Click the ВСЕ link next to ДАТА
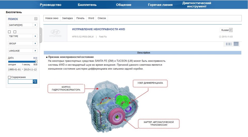The width and height of the screenshot is (248, 137). click(x=35, y=58)
